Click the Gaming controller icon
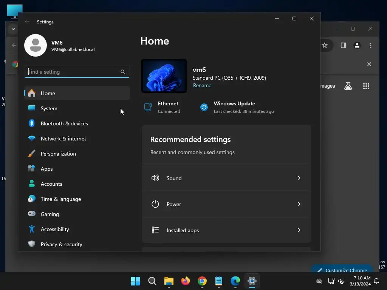Screen dimensions: 387x290 click(32, 214)
